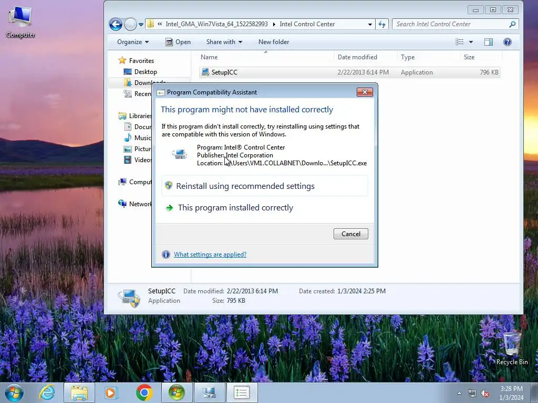Open Windows Explorer taskbar button
Screen dimensions: 538x403
pos(79,393)
